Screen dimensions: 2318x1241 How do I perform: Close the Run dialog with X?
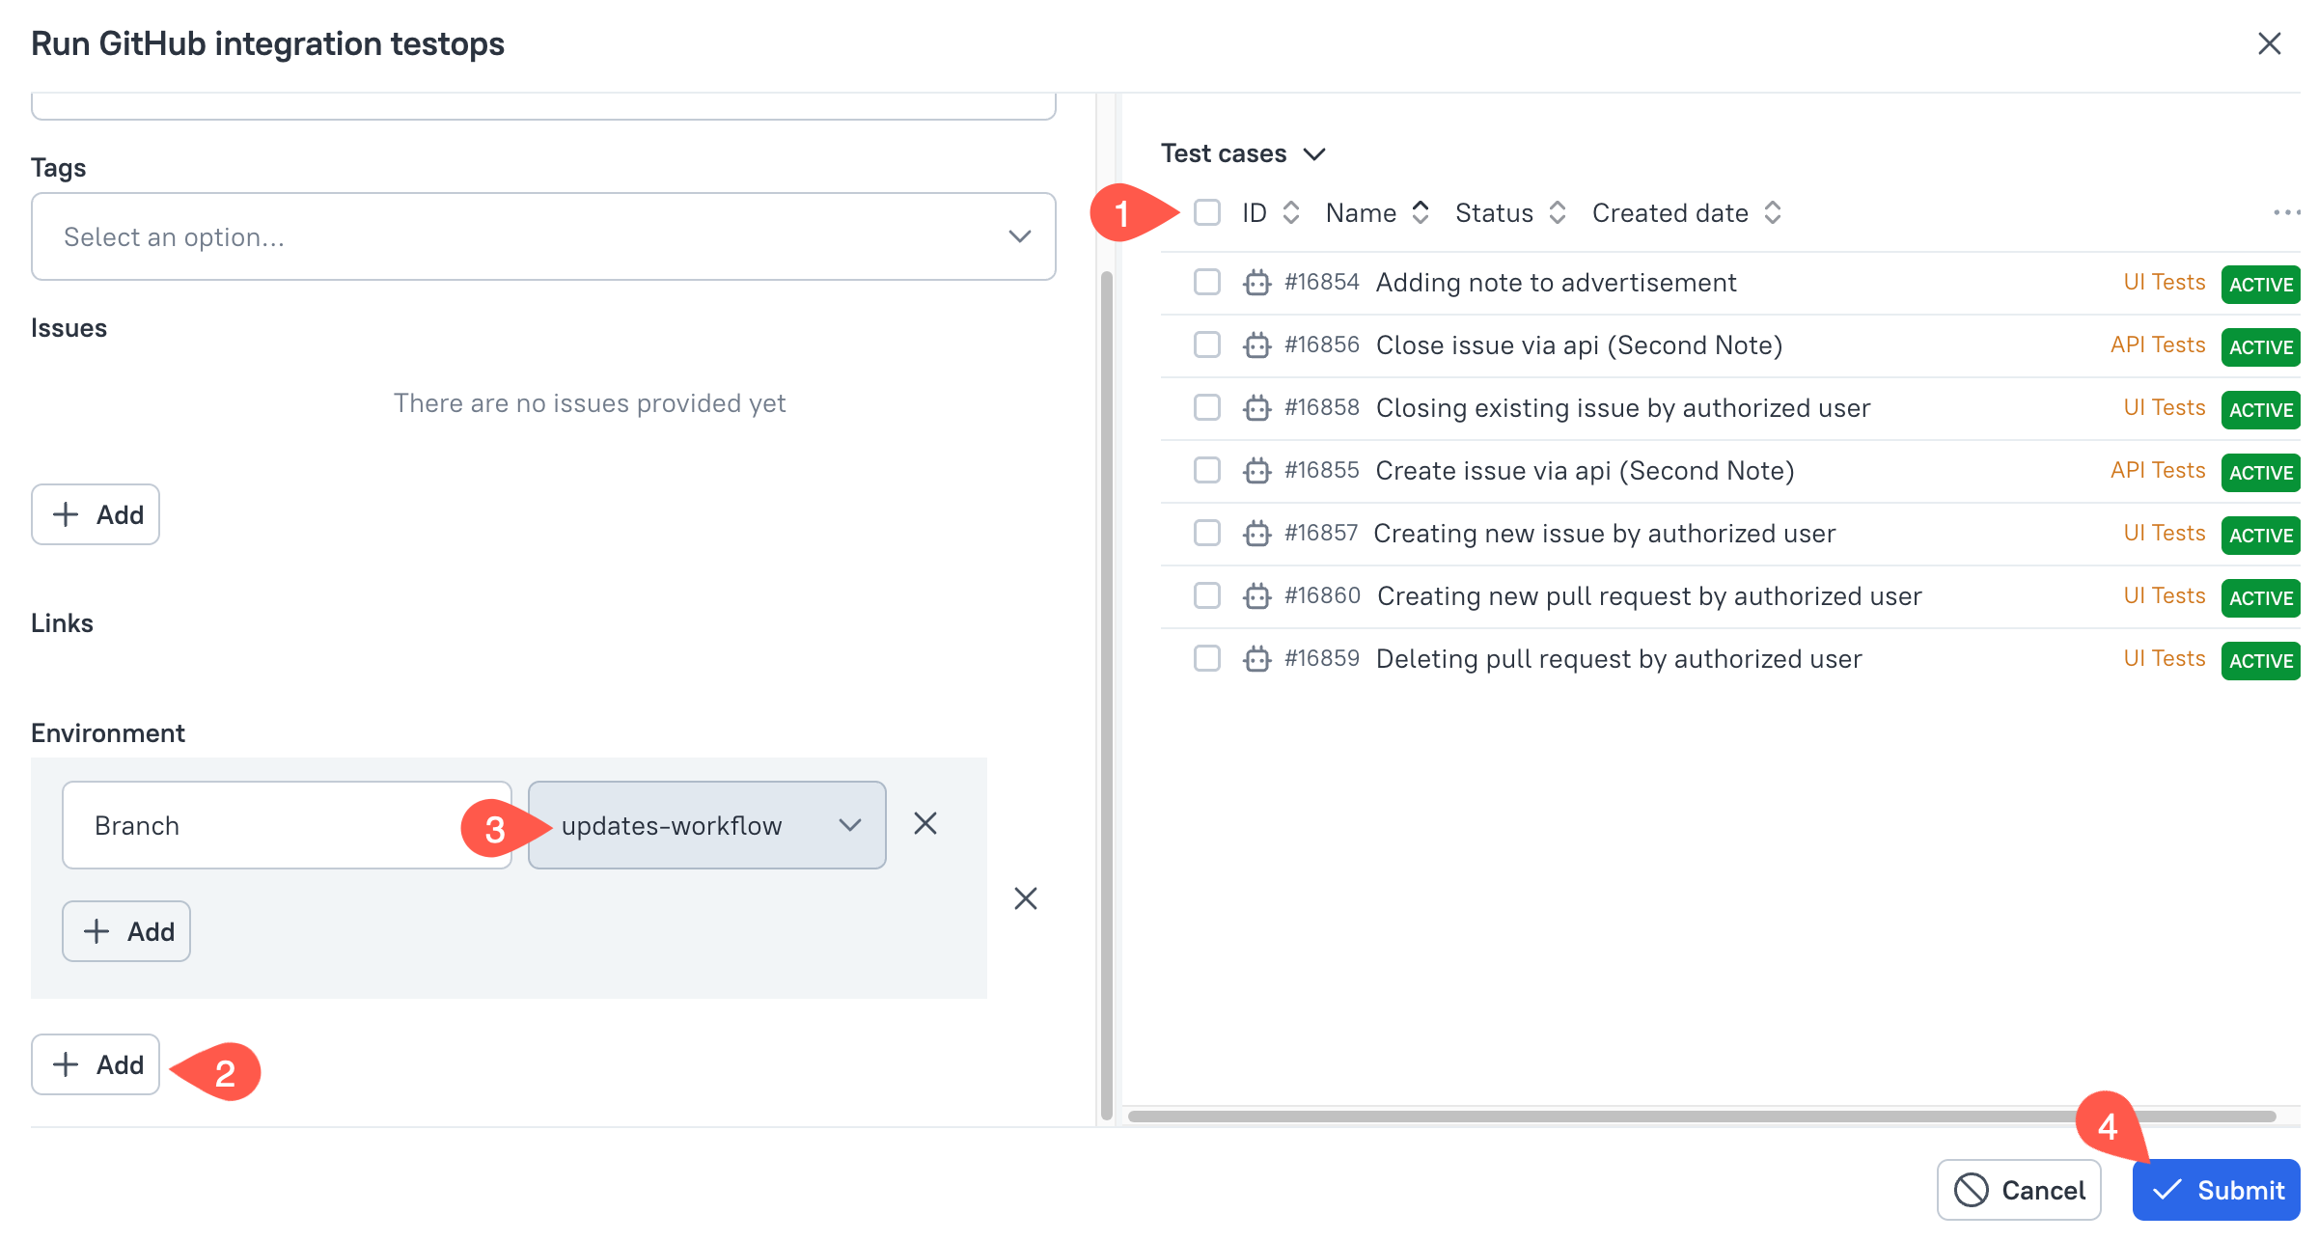click(x=2269, y=44)
